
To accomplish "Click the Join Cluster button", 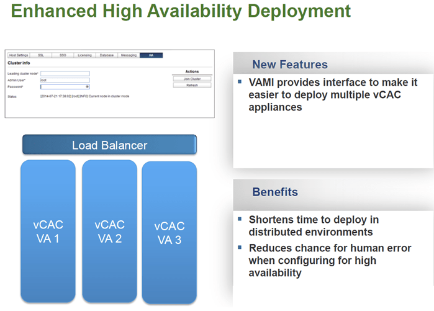I will coord(192,79).
